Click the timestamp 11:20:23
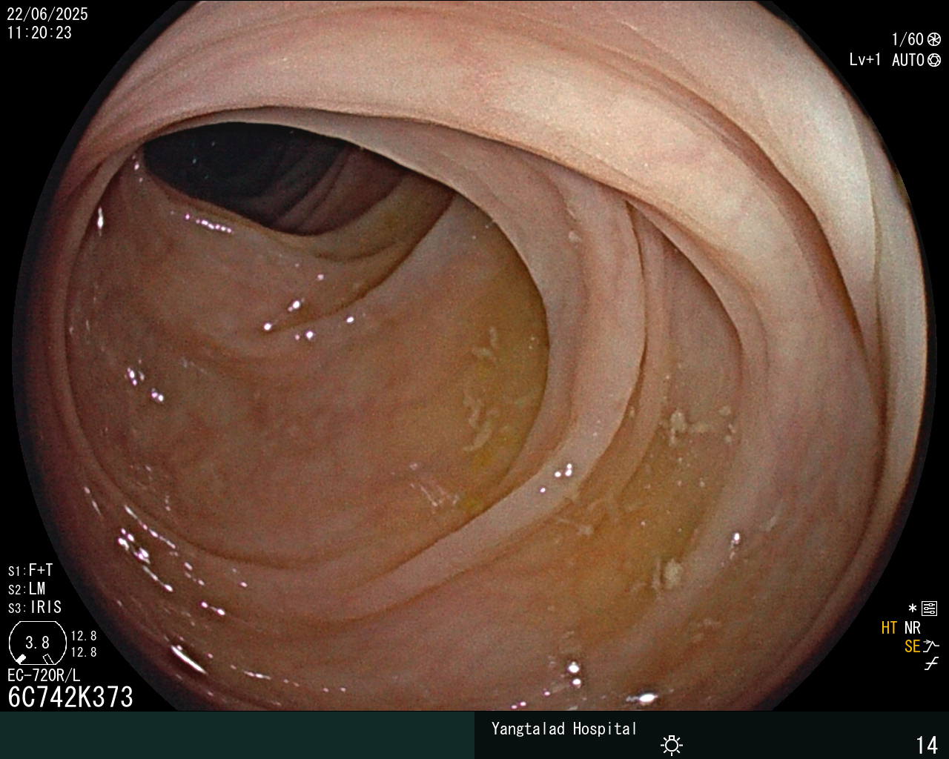Image resolution: width=949 pixels, height=759 pixels. point(39,33)
